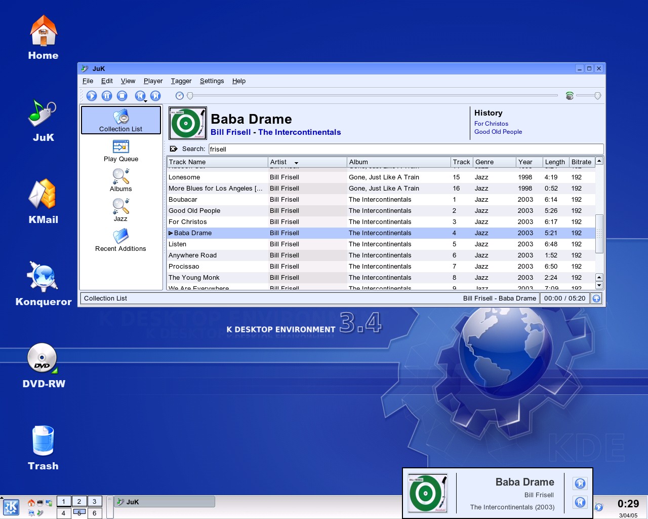
Task: Sort by Artist column header
Action: (x=307, y=162)
